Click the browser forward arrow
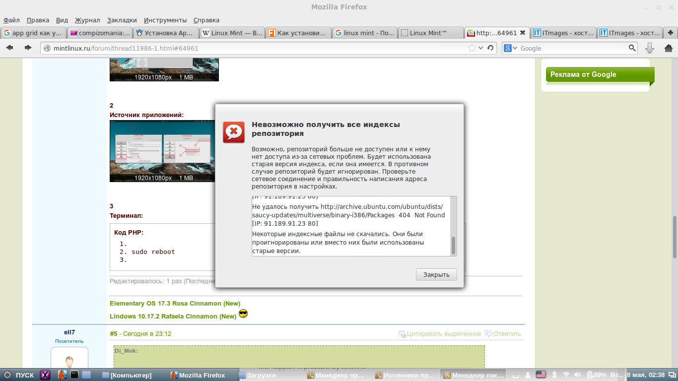The height and width of the screenshot is (381, 678). [28, 48]
